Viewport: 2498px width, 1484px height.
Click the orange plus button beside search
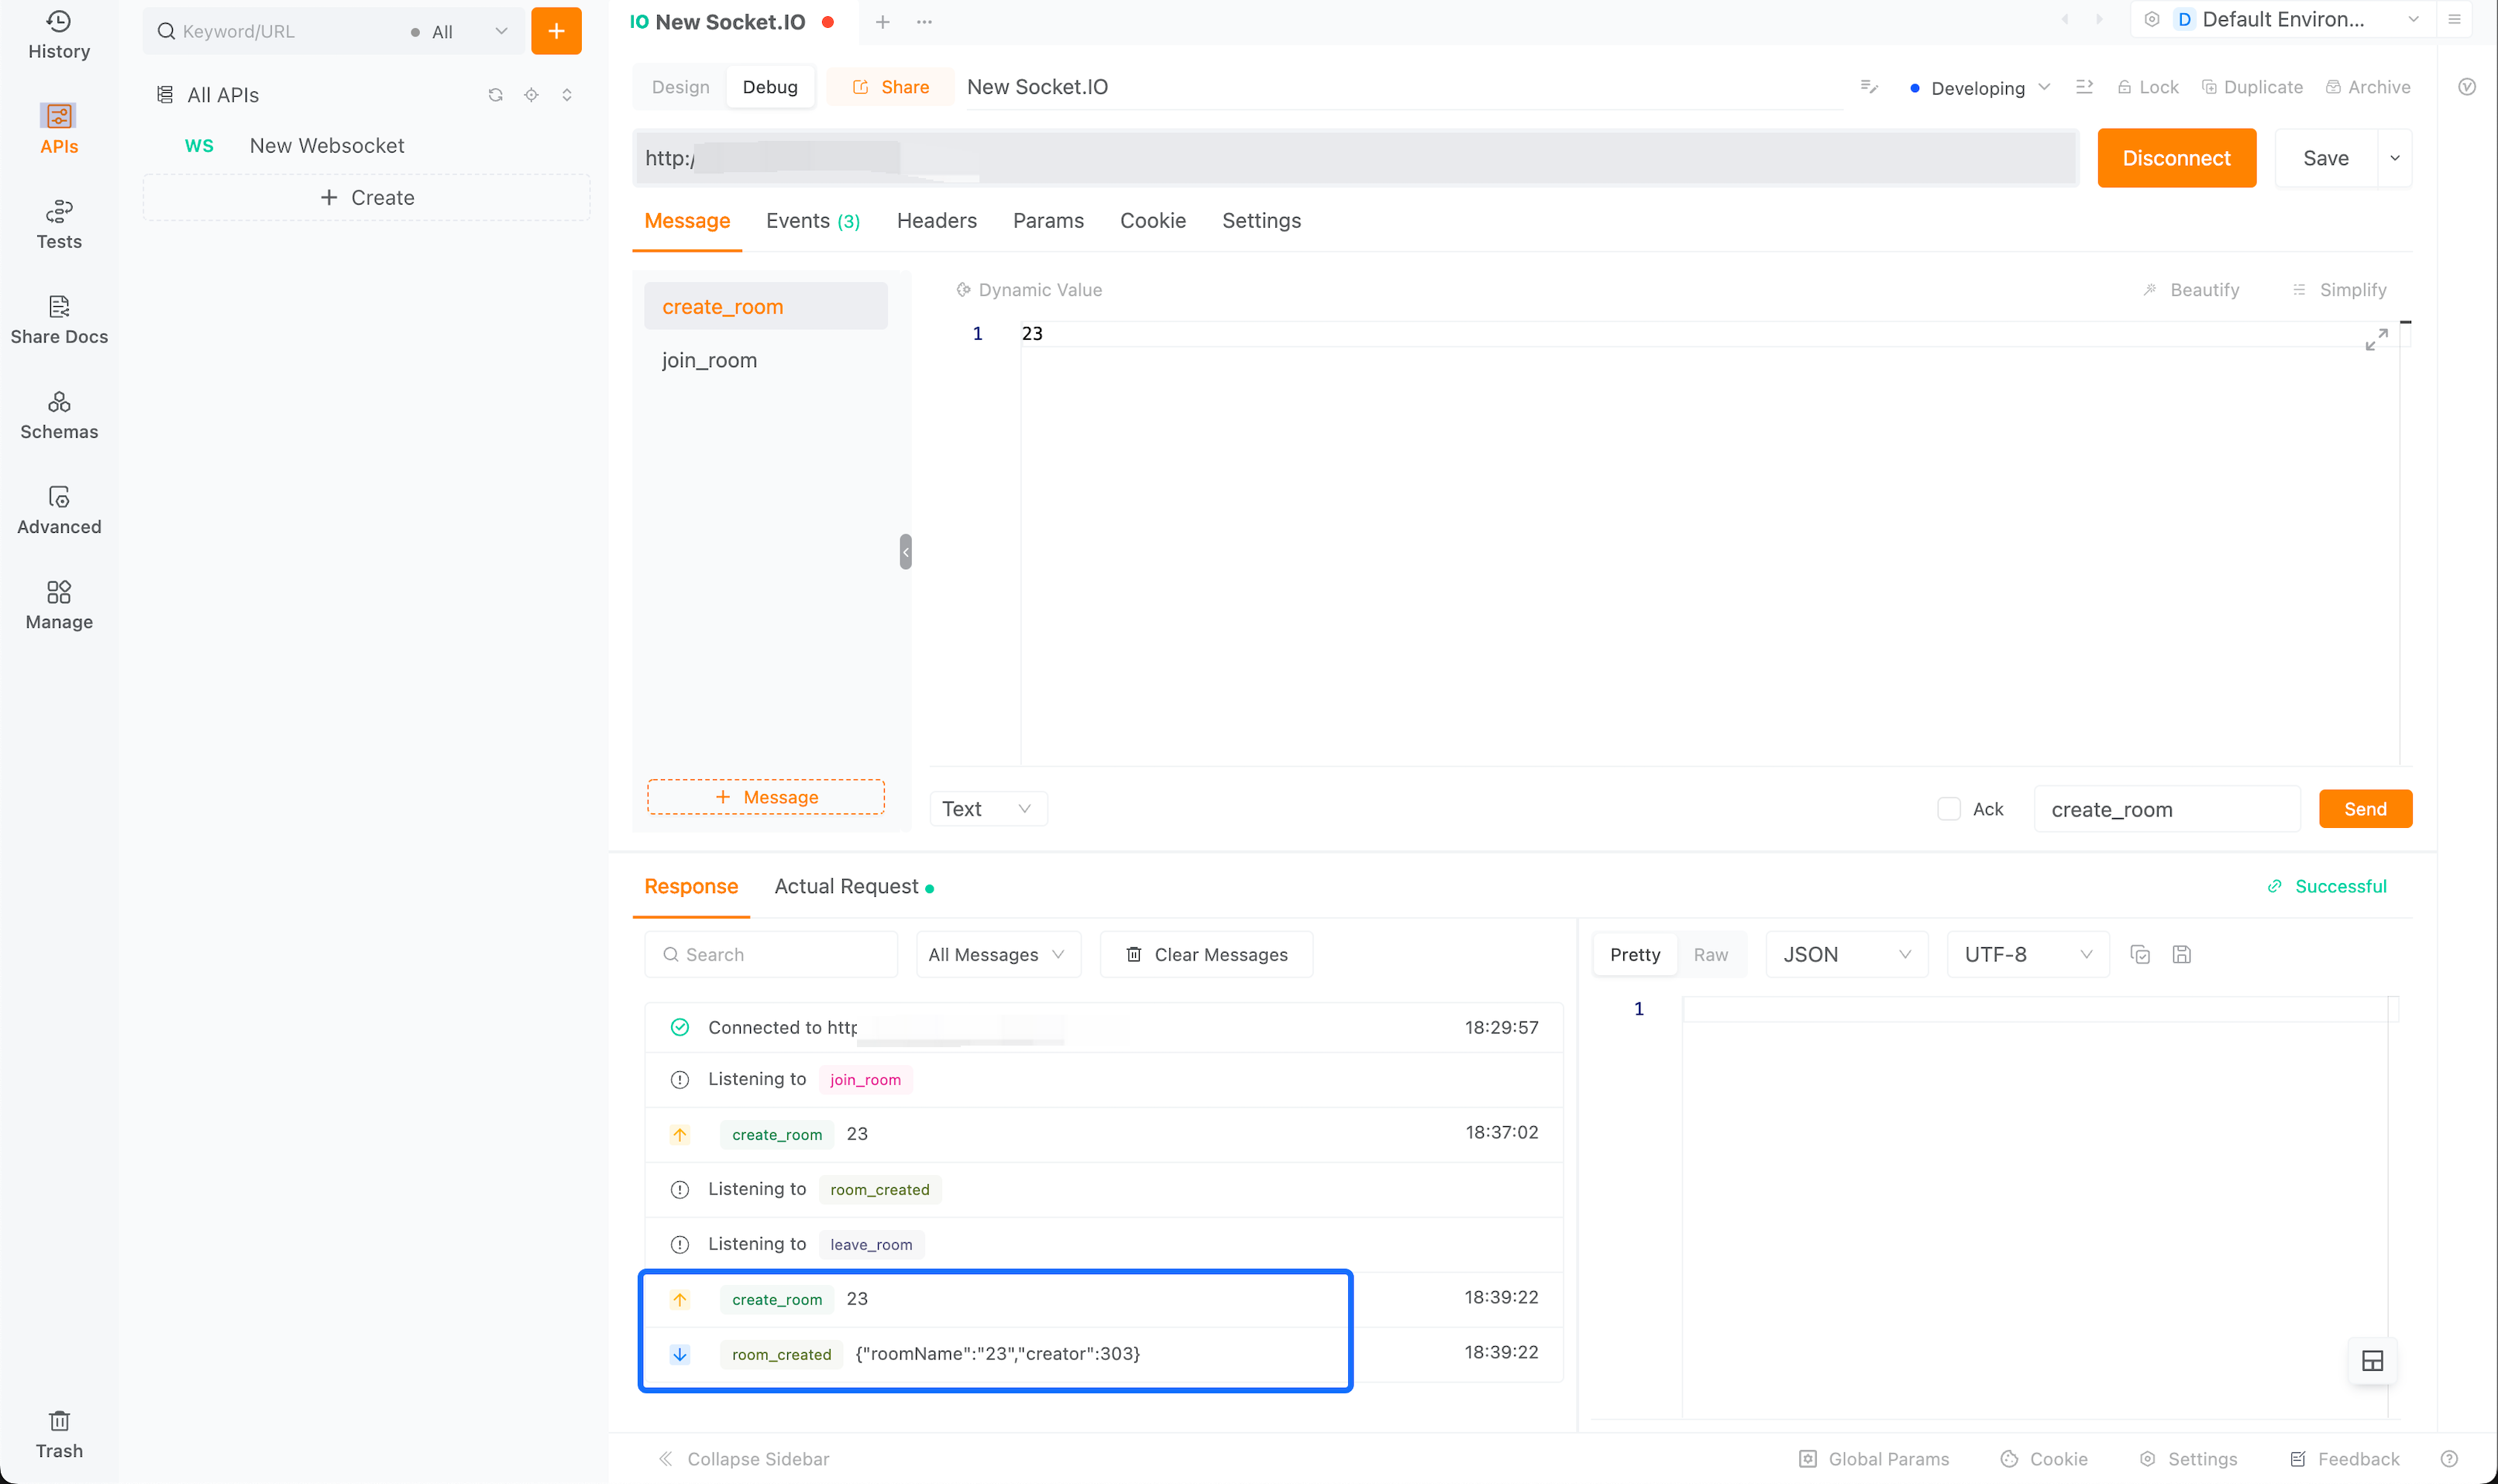tap(556, 31)
